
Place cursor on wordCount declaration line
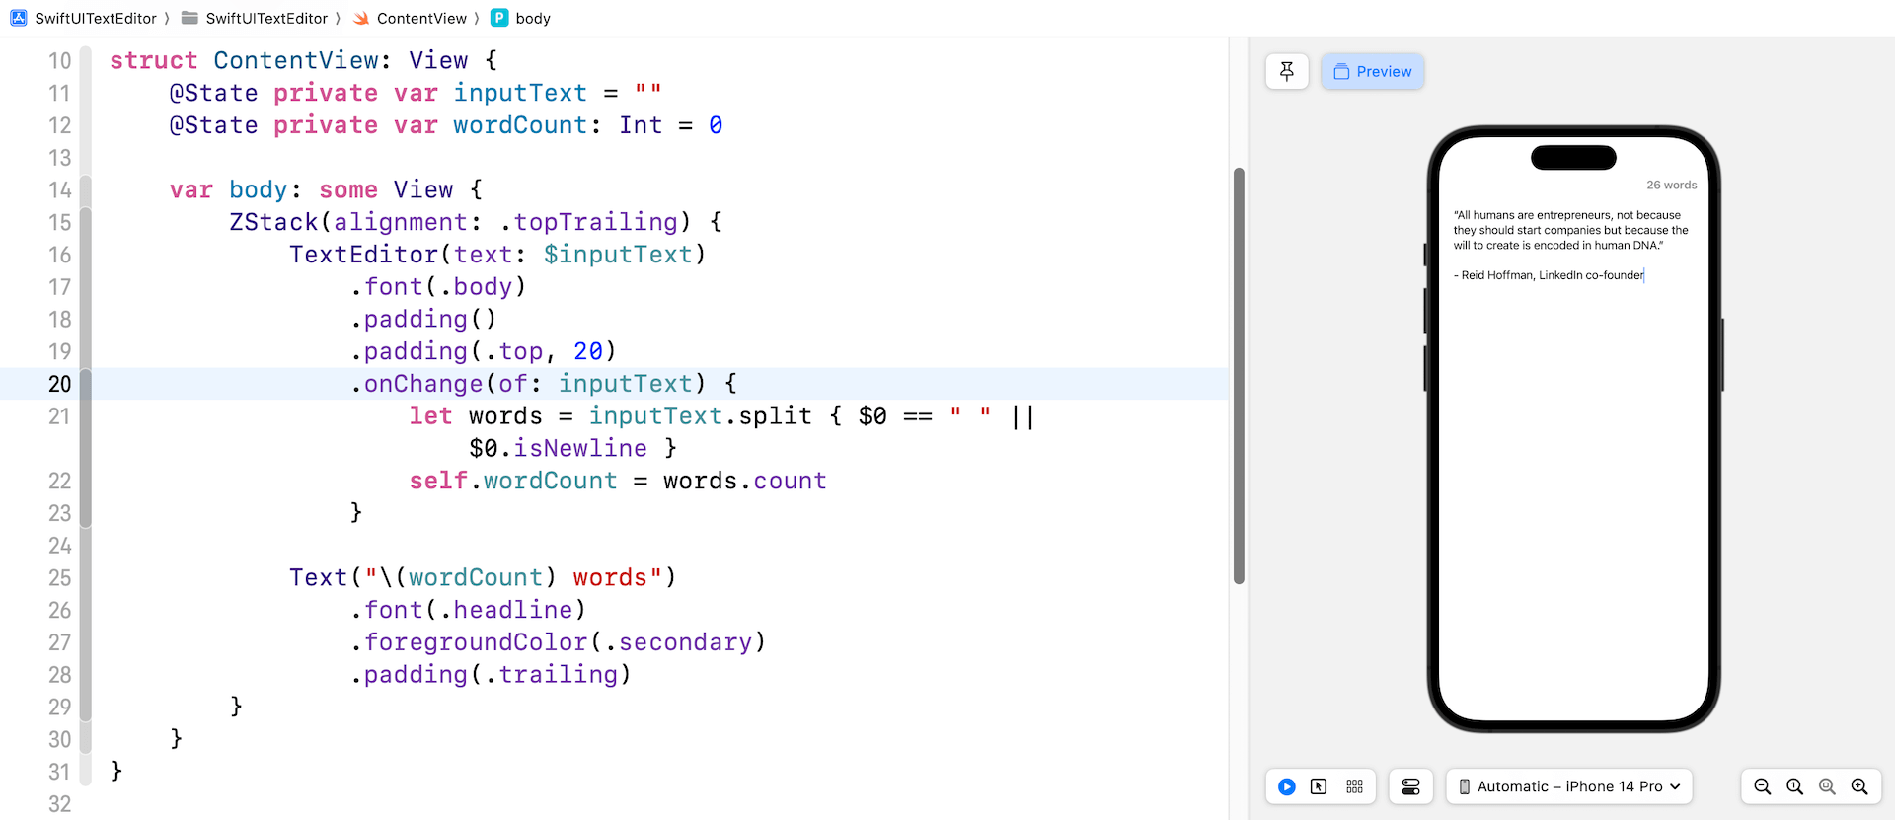(x=446, y=125)
